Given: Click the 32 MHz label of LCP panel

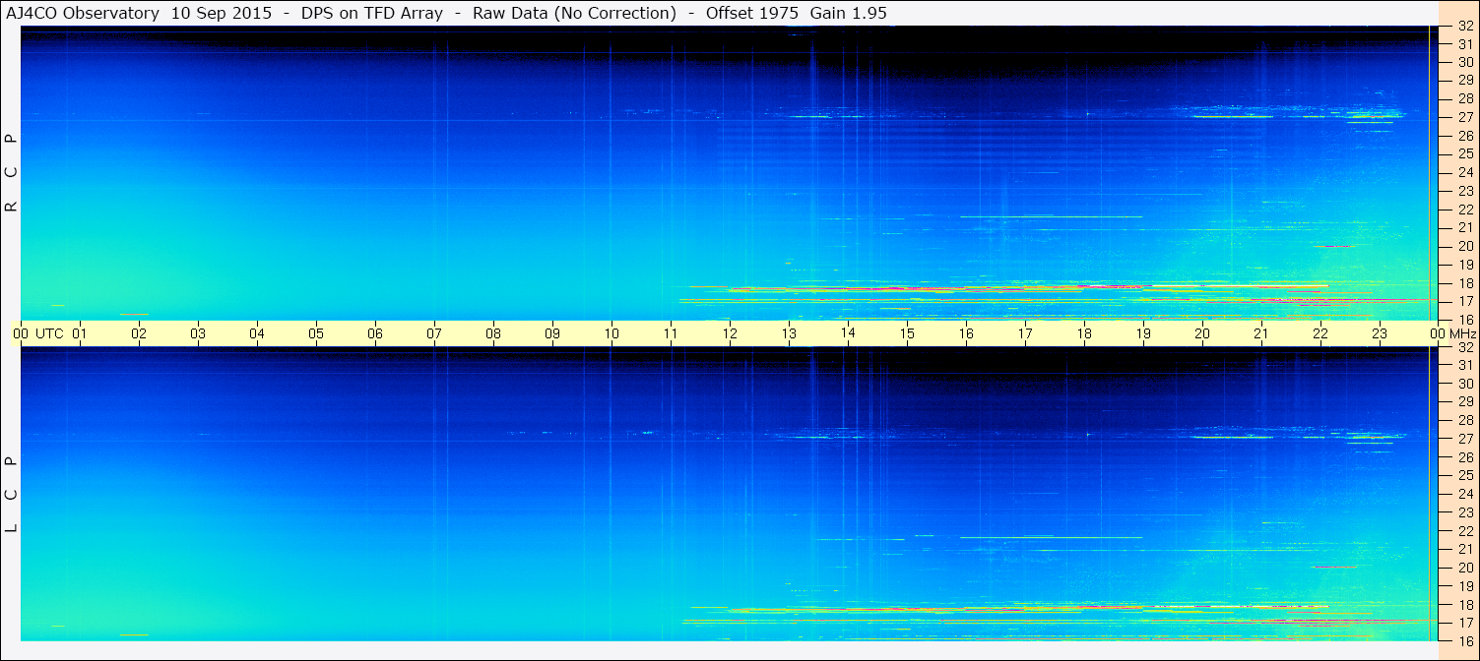Looking at the screenshot, I should pyautogui.click(x=1464, y=347).
